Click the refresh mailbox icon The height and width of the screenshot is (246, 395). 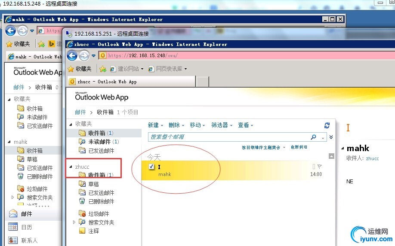pos(327,125)
